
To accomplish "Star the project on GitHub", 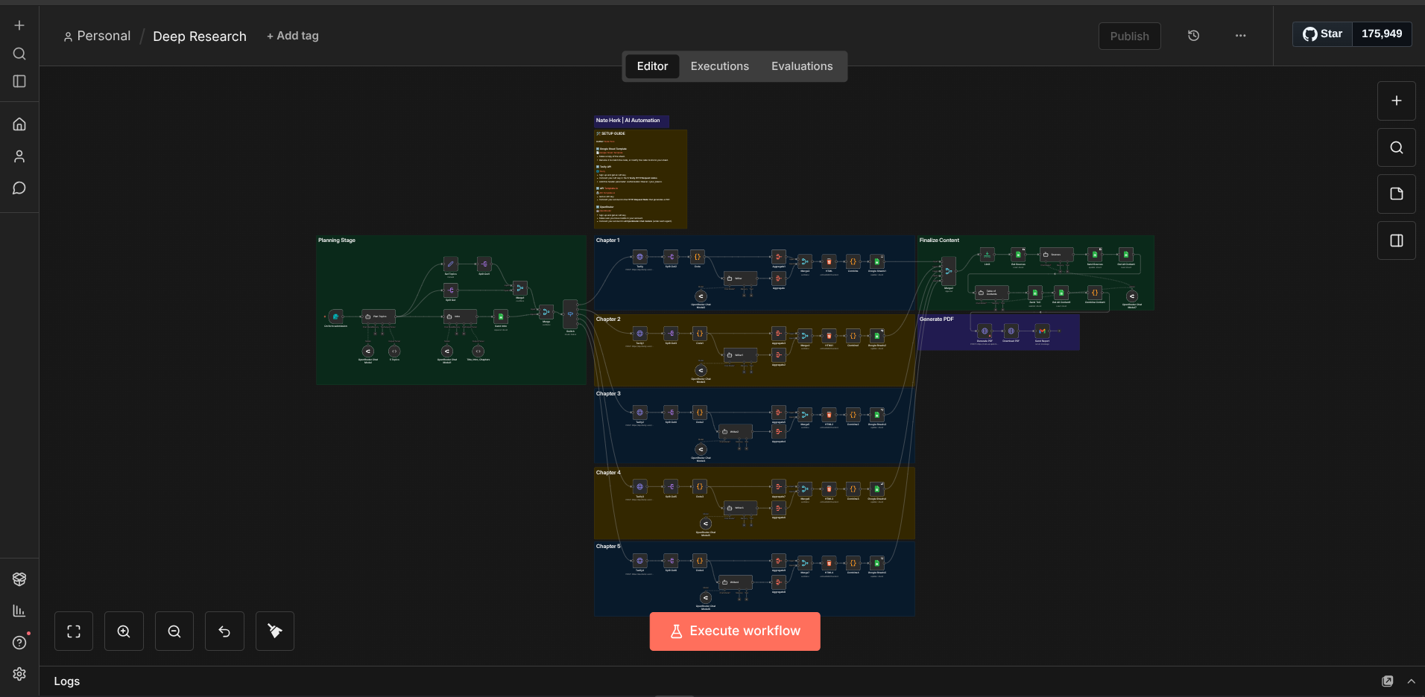I will pyautogui.click(x=1322, y=34).
